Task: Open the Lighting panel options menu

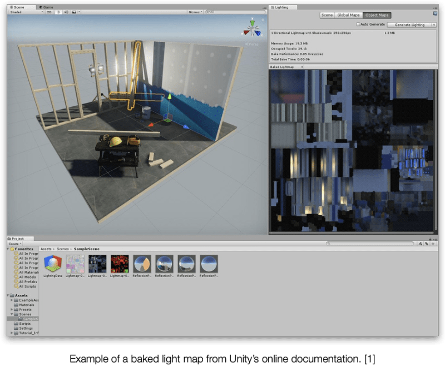Action: [436, 8]
